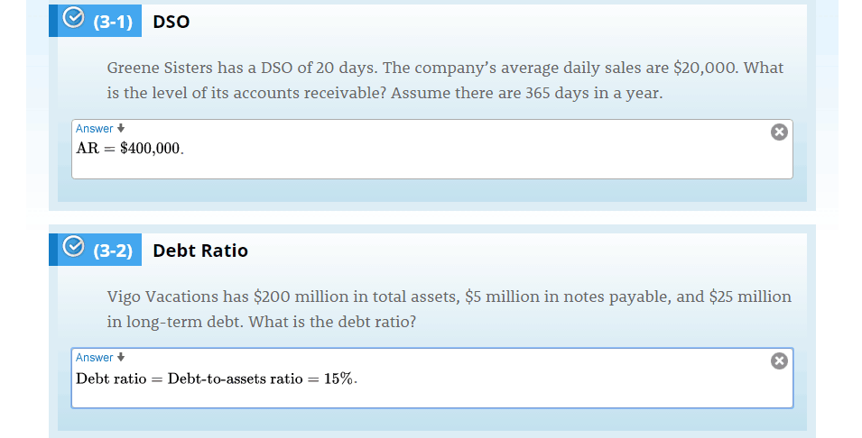Screen dimensions: 862x438
Task: Close the Debt Ratio answer box
Action: [779, 360]
